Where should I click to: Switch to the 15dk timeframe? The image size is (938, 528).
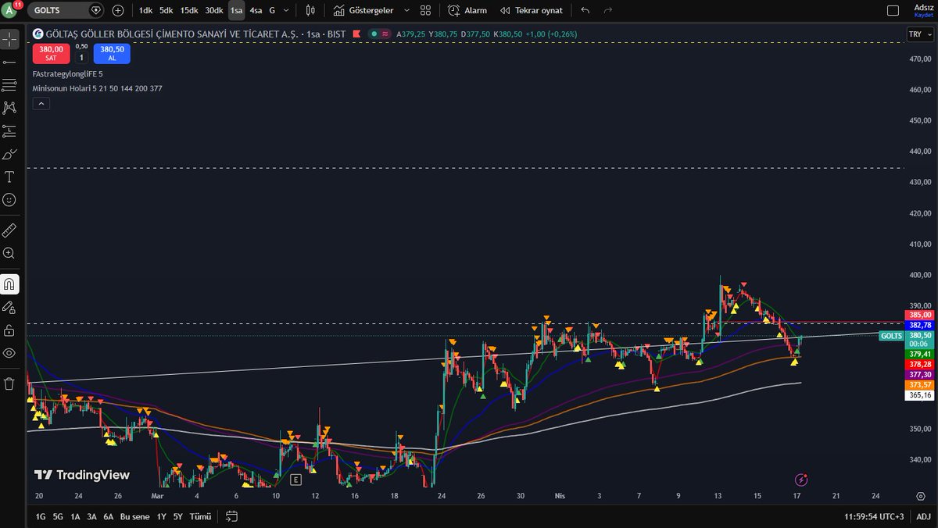(189, 10)
